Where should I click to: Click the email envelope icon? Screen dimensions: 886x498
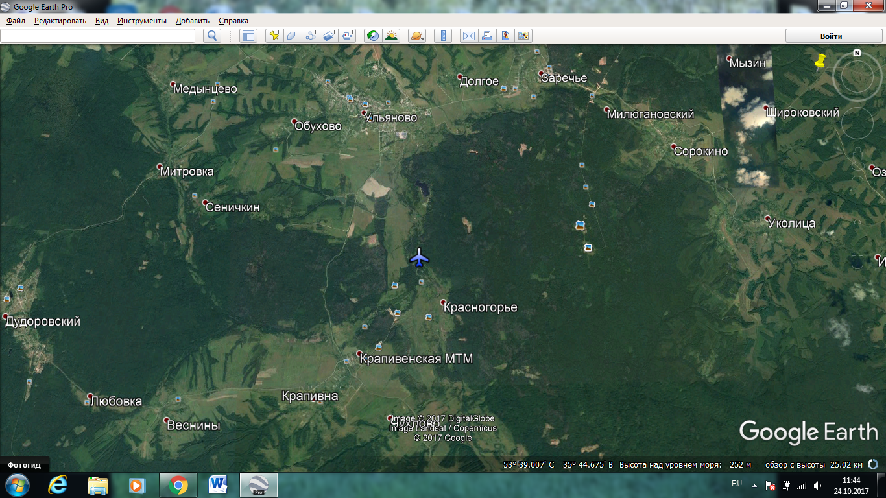468,36
